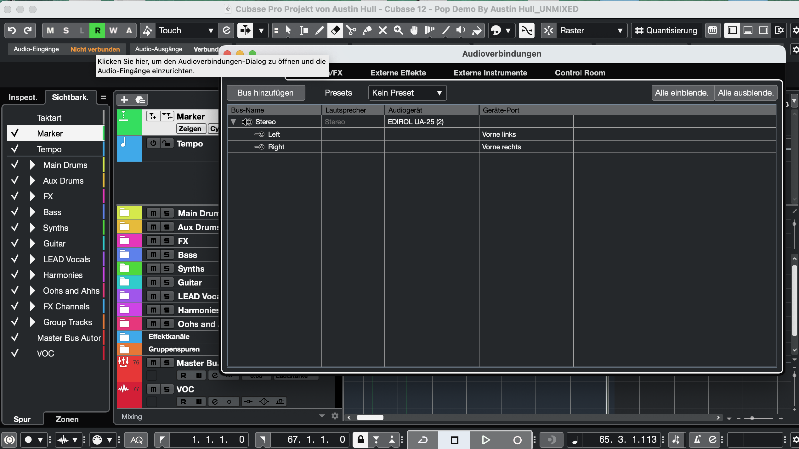
Task: Uncheck VOC visibility checkmark
Action: click(15, 353)
